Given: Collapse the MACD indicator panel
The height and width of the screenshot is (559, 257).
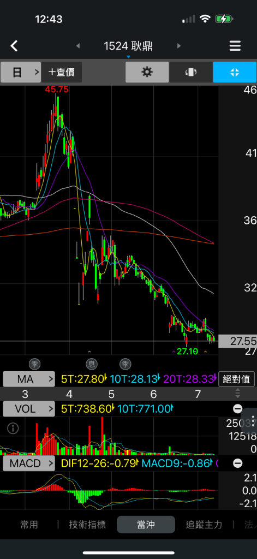Looking at the screenshot, I should [237, 463].
